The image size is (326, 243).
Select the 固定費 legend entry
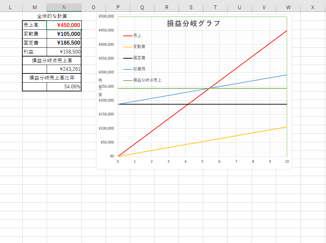coord(134,58)
